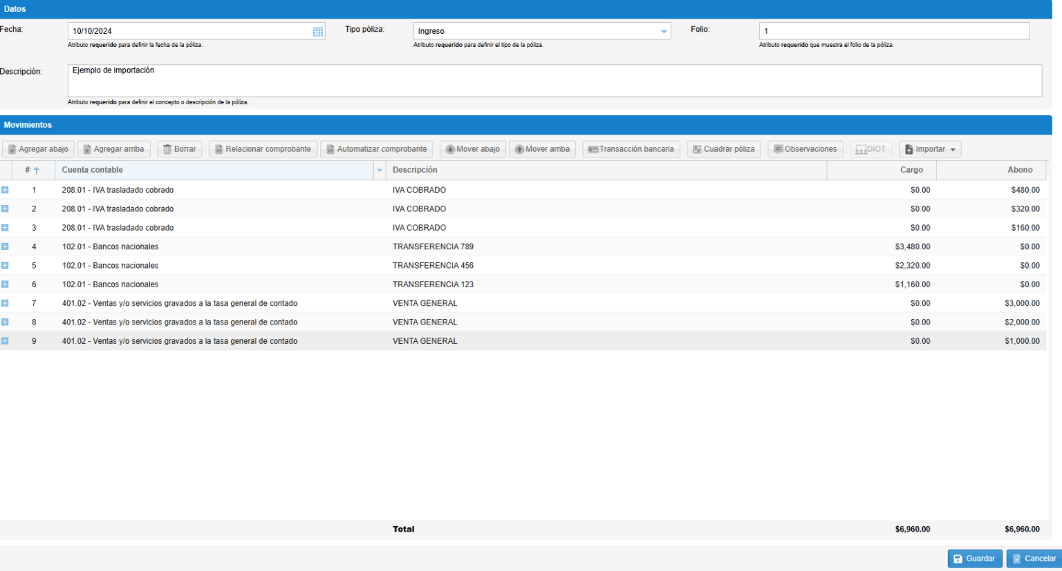Click the Cancelar button
This screenshot has width=1062, height=571.
pyautogui.click(x=1034, y=559)
